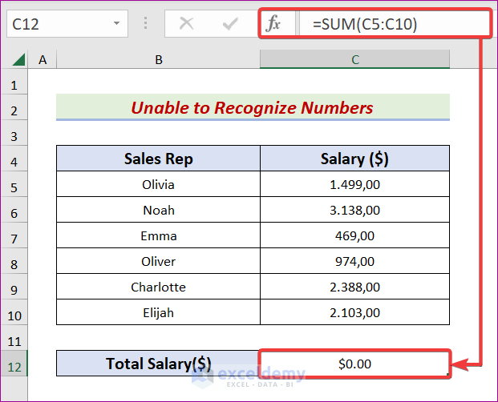Select the total cell showing $0.00
This screenshot has width=498, height=402.
[354, 364]
